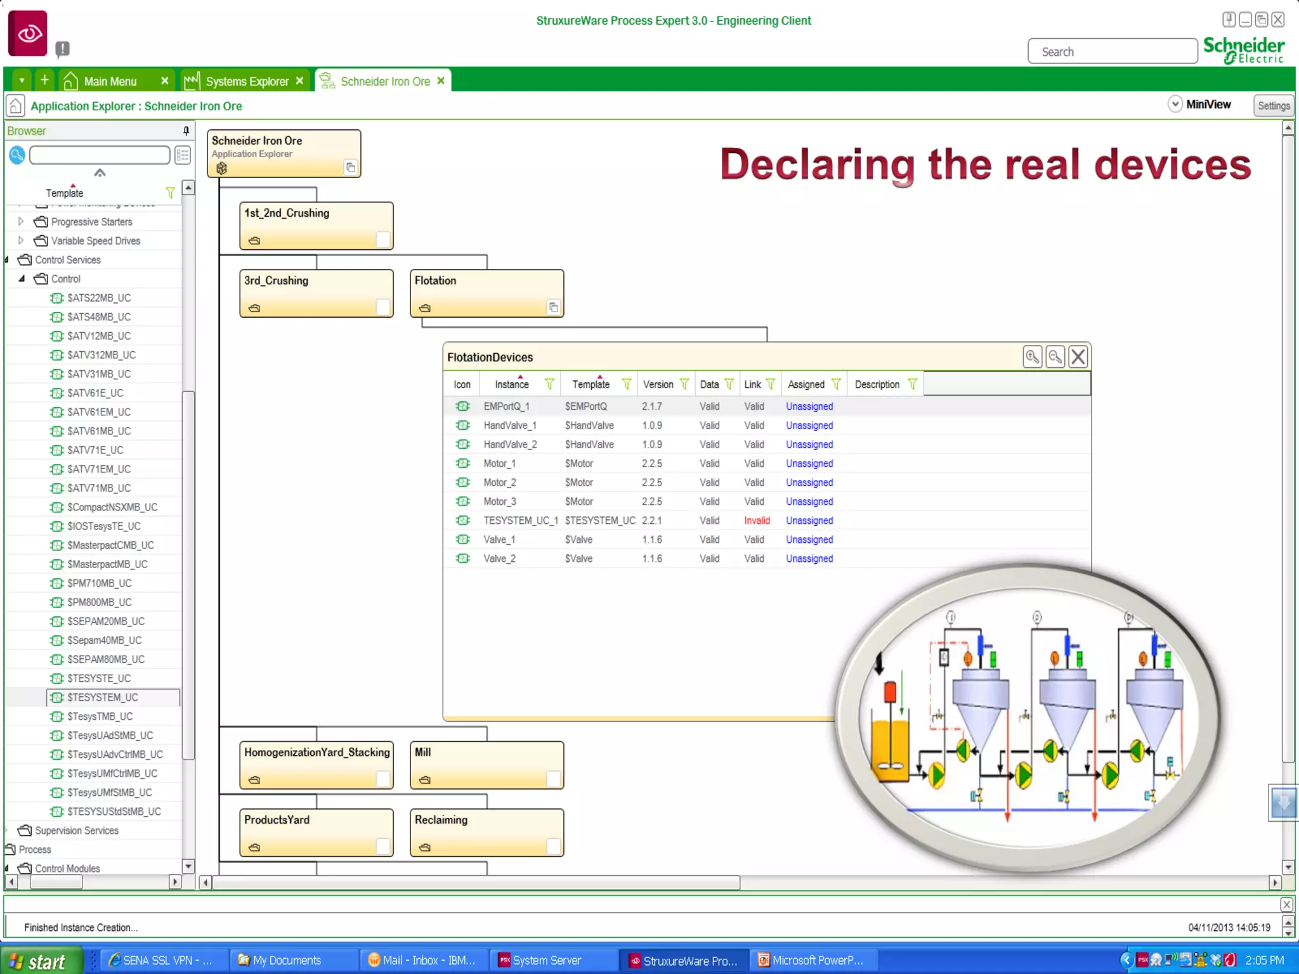Toggle the Instance column filter funnel
The width and height of the screenshot is (1299, 974).
click(x=549, y=384)
